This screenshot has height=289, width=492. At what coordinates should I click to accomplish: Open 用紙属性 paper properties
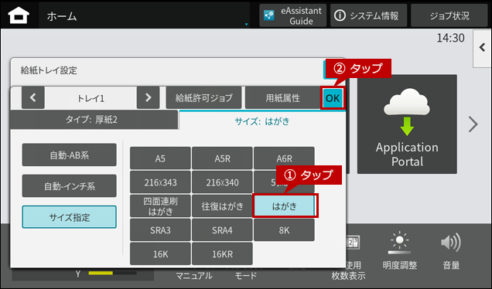coord(282,98)
